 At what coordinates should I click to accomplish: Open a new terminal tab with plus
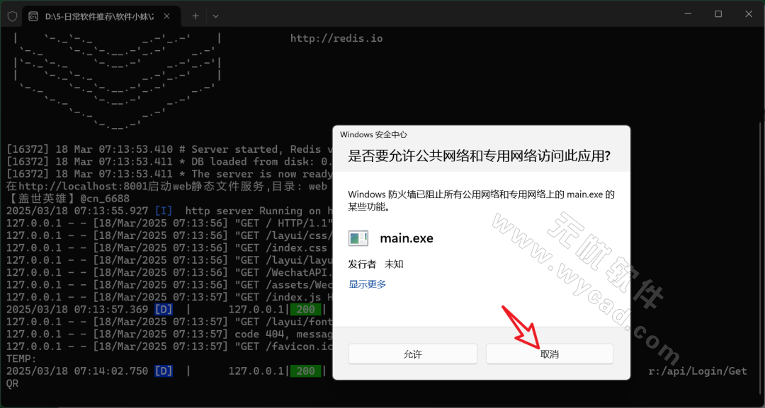pos(195,16)
